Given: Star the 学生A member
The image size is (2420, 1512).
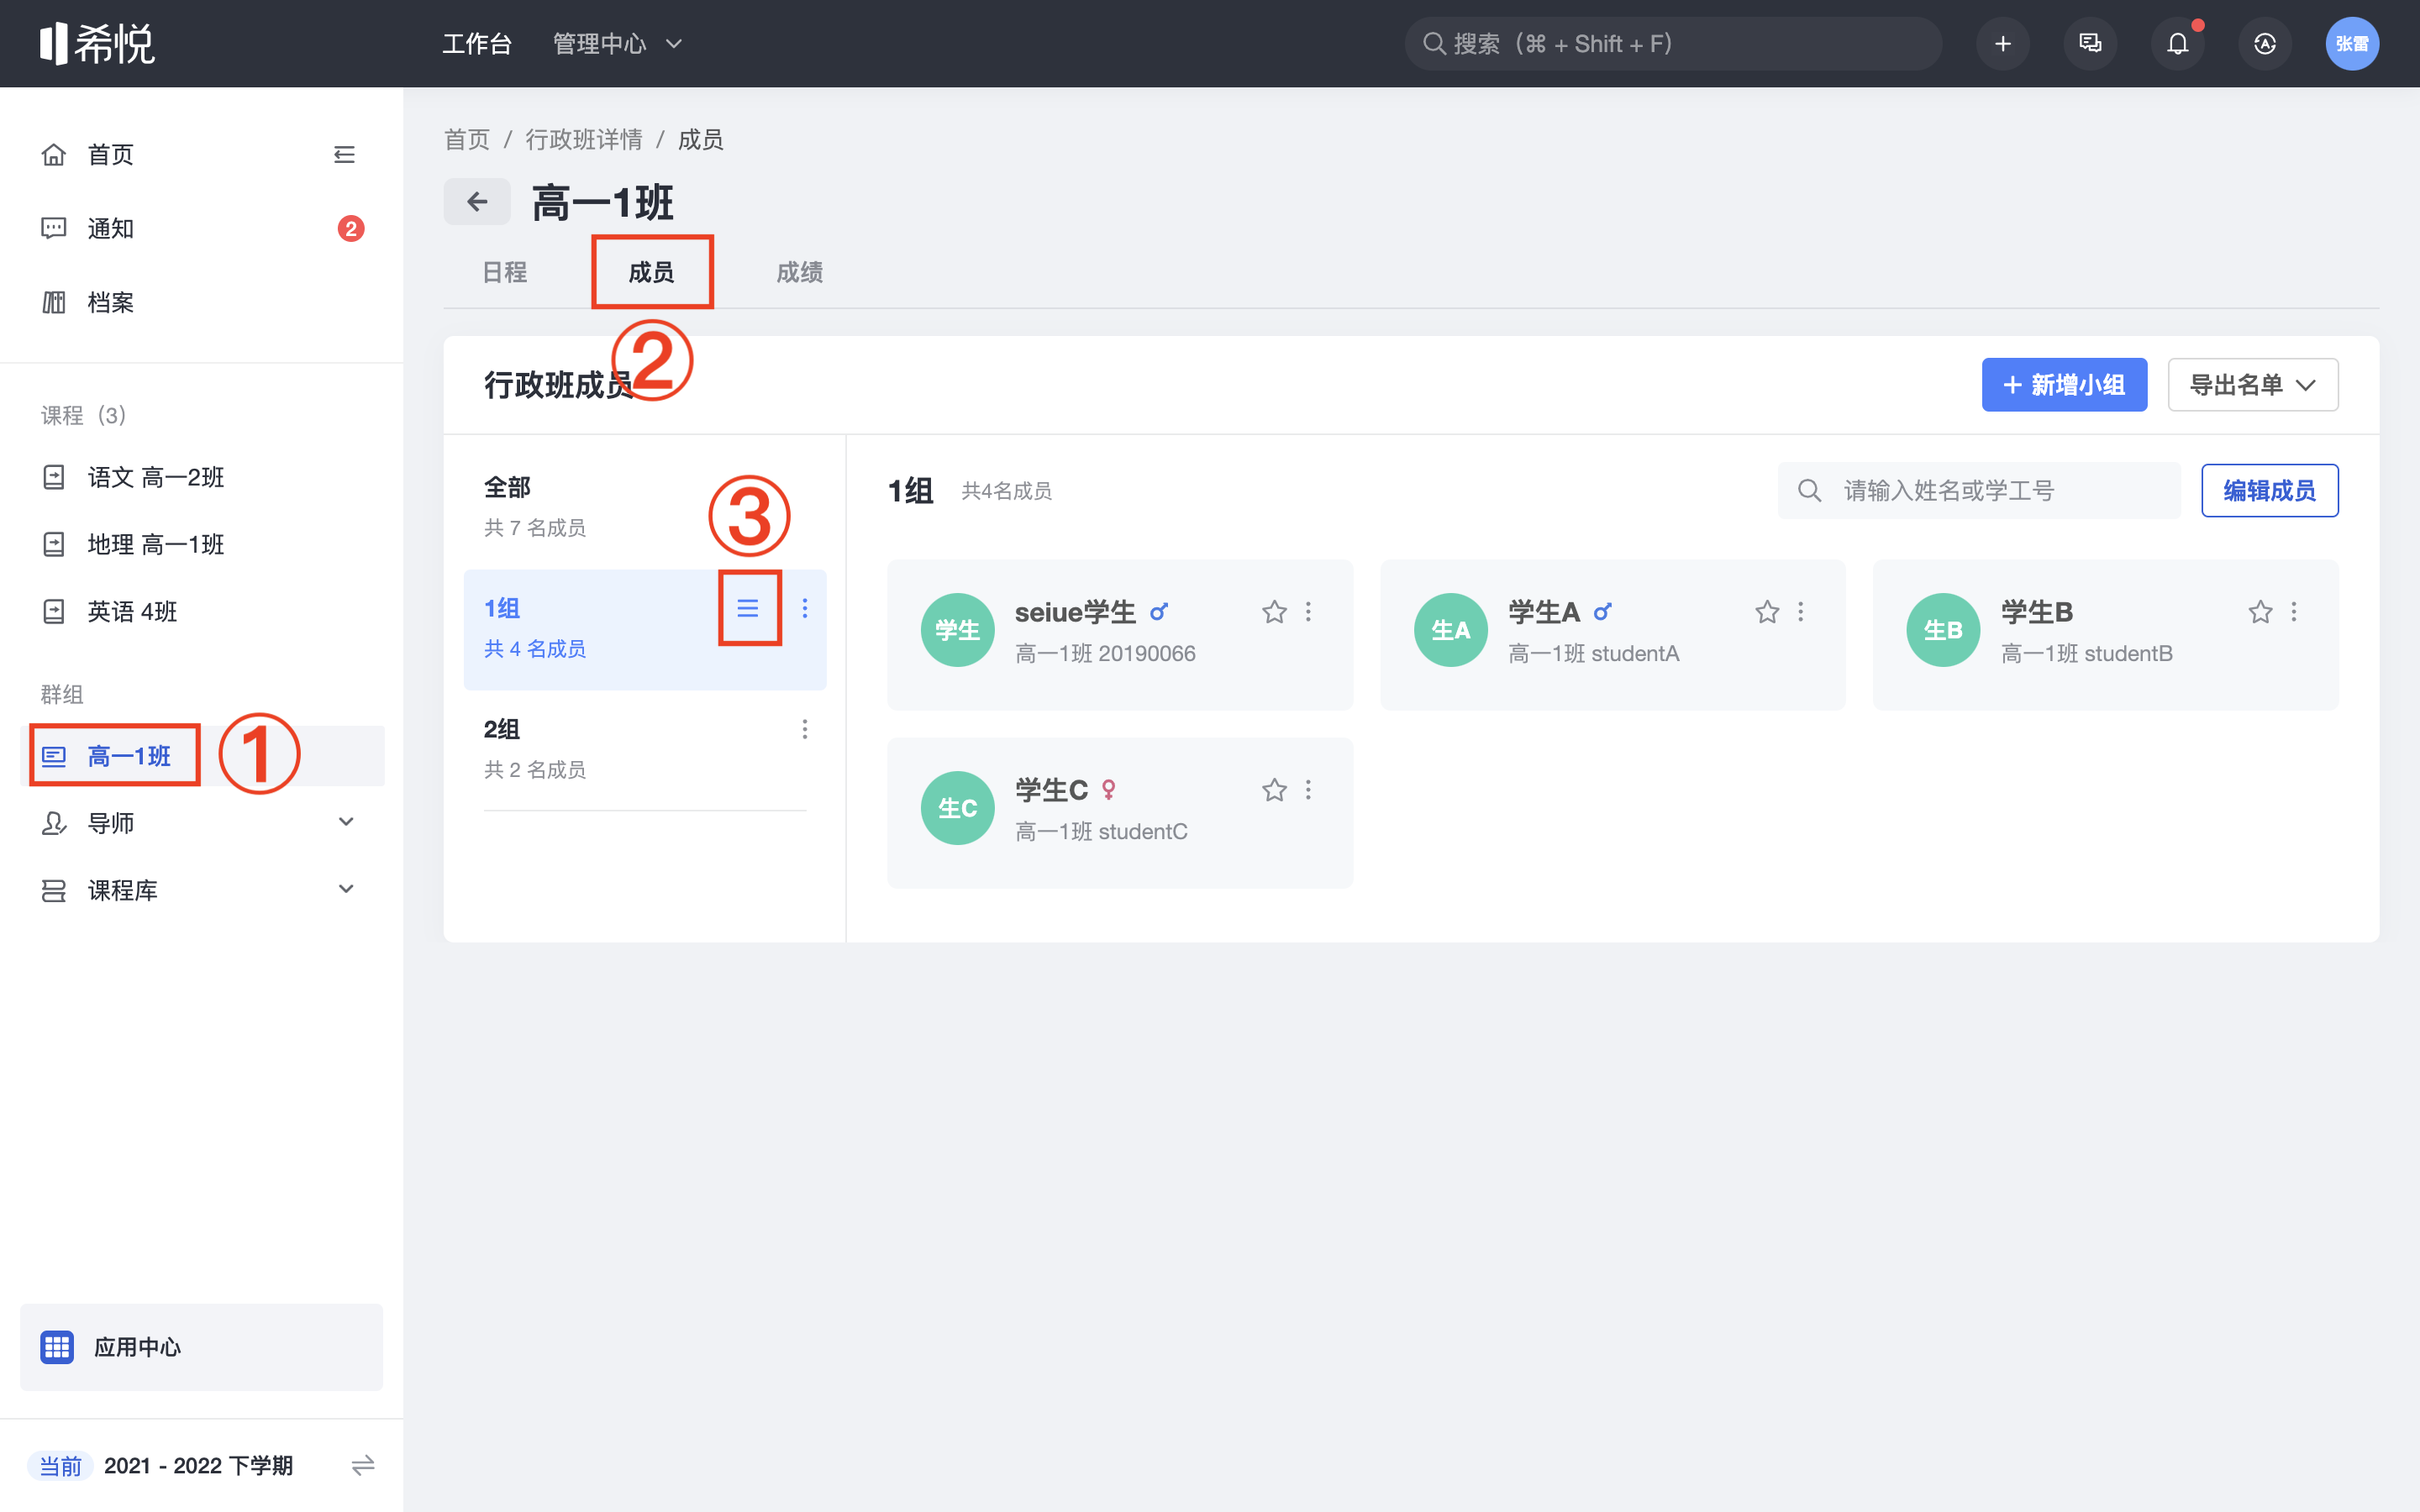Looking at the screenshot, I should (x=1767, y=612).
